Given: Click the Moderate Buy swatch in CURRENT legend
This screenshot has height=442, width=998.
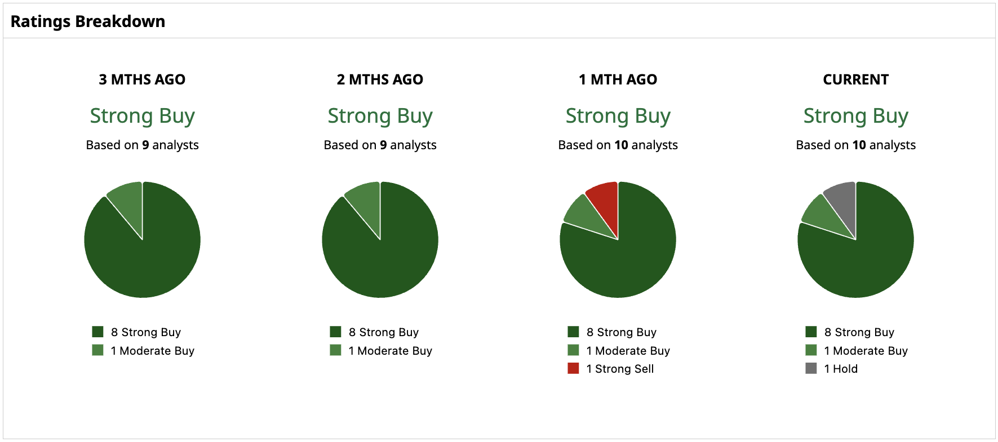Looking at the screenshot, I should [811, 350].
